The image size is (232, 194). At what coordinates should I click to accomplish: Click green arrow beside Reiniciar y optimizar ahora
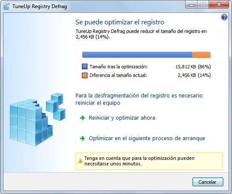[82, 118]
